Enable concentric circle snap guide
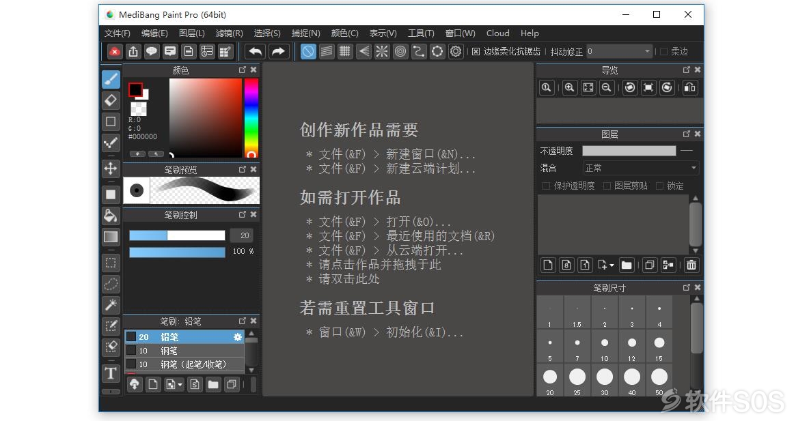 click(x=400, y=51)
